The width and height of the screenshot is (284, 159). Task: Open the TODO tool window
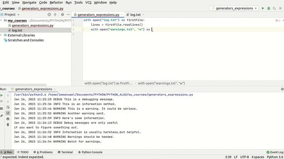pos(23,152)
